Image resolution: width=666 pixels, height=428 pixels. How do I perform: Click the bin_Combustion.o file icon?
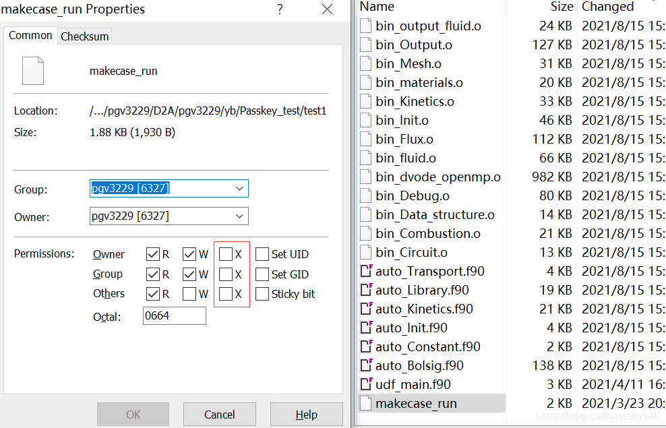coord(366,233)
